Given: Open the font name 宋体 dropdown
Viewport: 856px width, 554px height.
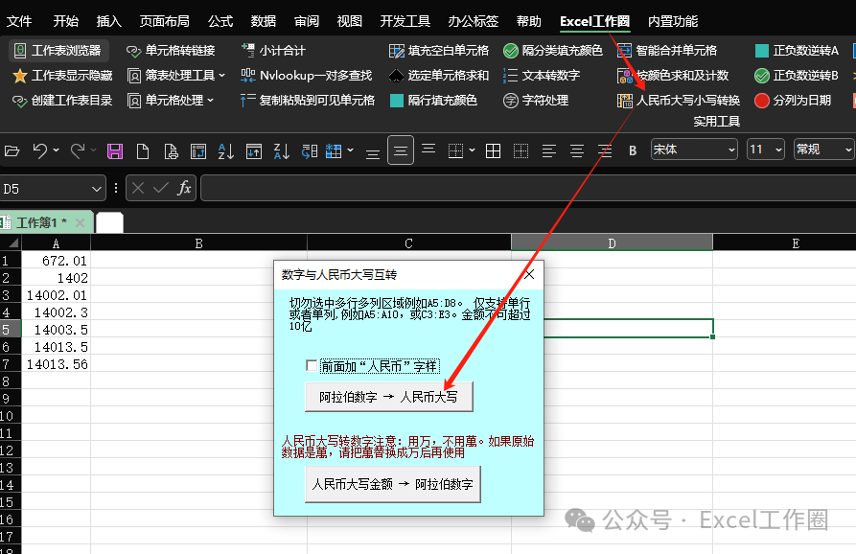Looking at the screenshot, I should point(731,150).
